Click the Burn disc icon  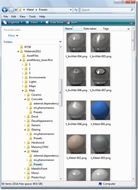[68, 22]
